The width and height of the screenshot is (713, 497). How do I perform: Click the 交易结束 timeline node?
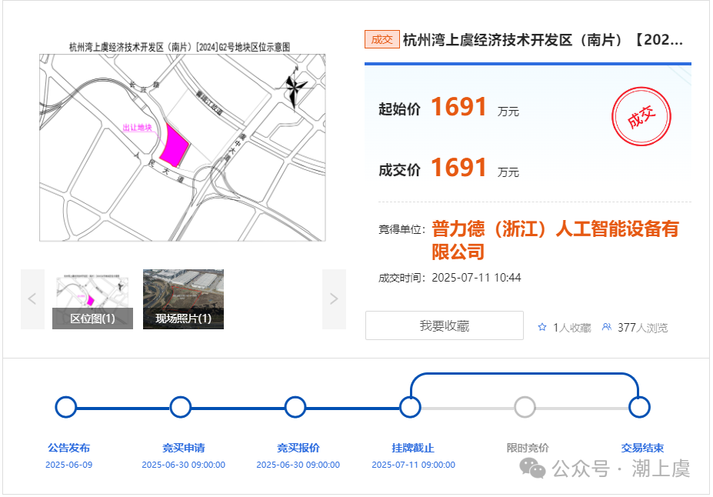pyautogui.click(x=639, y=407)
